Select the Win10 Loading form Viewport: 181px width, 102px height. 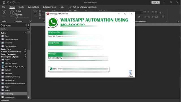click(x=14, y=46)
